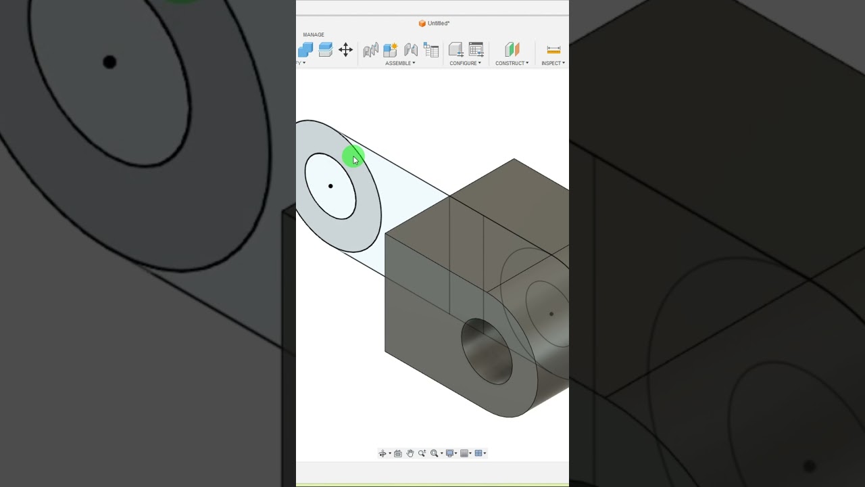This screenshot has height=487, width=865.
Task: Select the Split Body tool icon
Action: point(326,50)
